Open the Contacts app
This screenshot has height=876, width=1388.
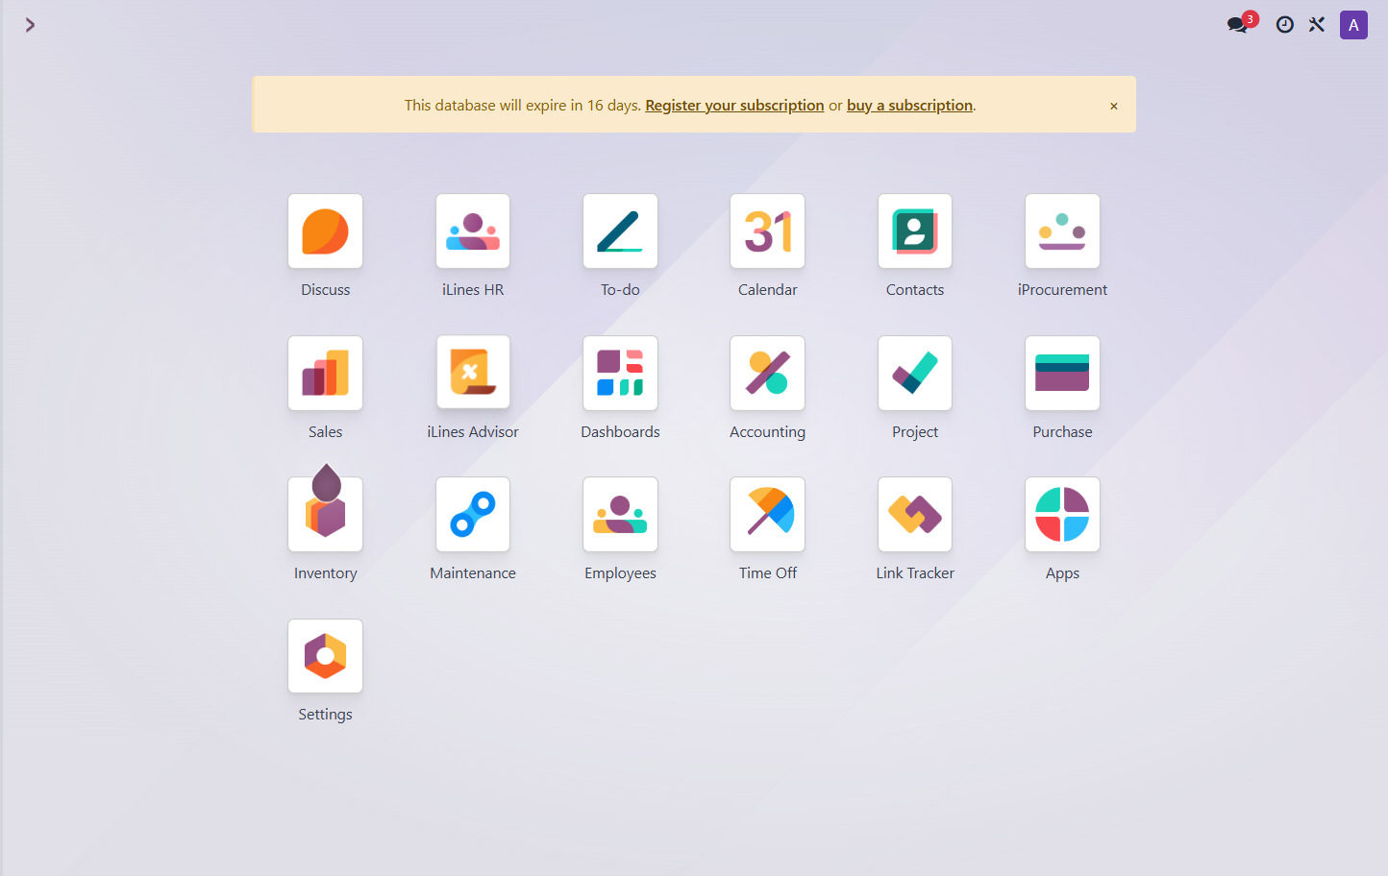(915, 231)
